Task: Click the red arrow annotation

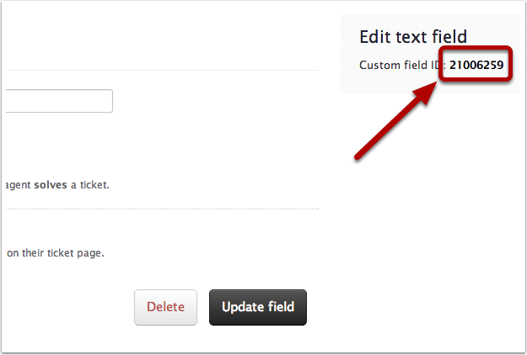Action: [x=395, y=120]
